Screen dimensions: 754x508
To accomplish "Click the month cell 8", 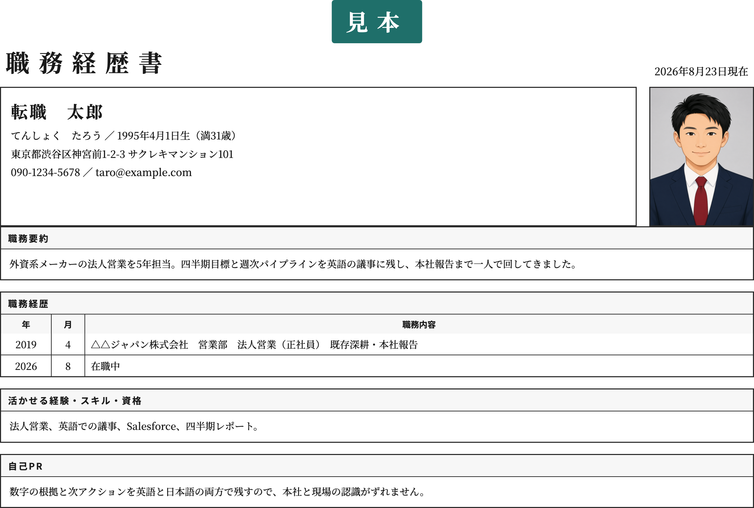I will [x=68, y=366].
